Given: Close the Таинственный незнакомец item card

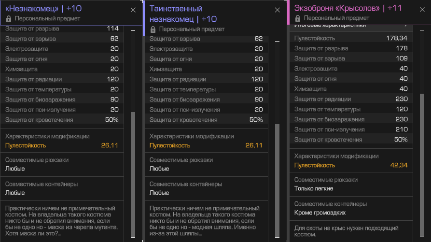Looking at the screenshot, I should tap(278, 10).
